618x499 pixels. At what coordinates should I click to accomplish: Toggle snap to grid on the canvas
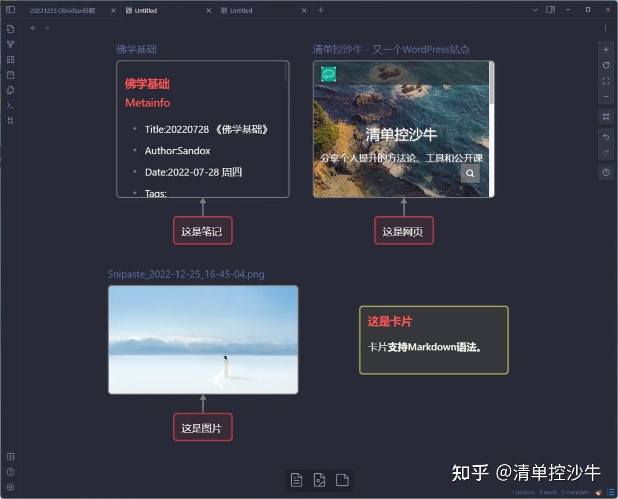[x=606, y=117]
